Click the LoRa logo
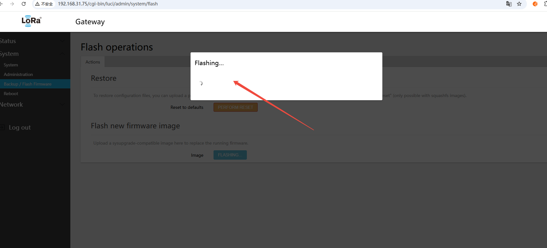 (x=31, y=21)
